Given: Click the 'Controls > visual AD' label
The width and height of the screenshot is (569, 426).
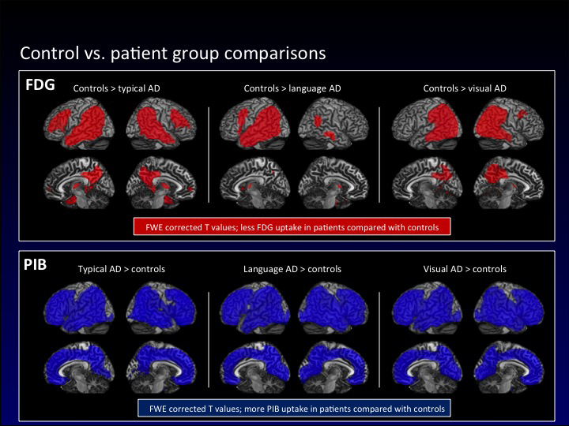Looking at the screenshot, I should point(465,88).
